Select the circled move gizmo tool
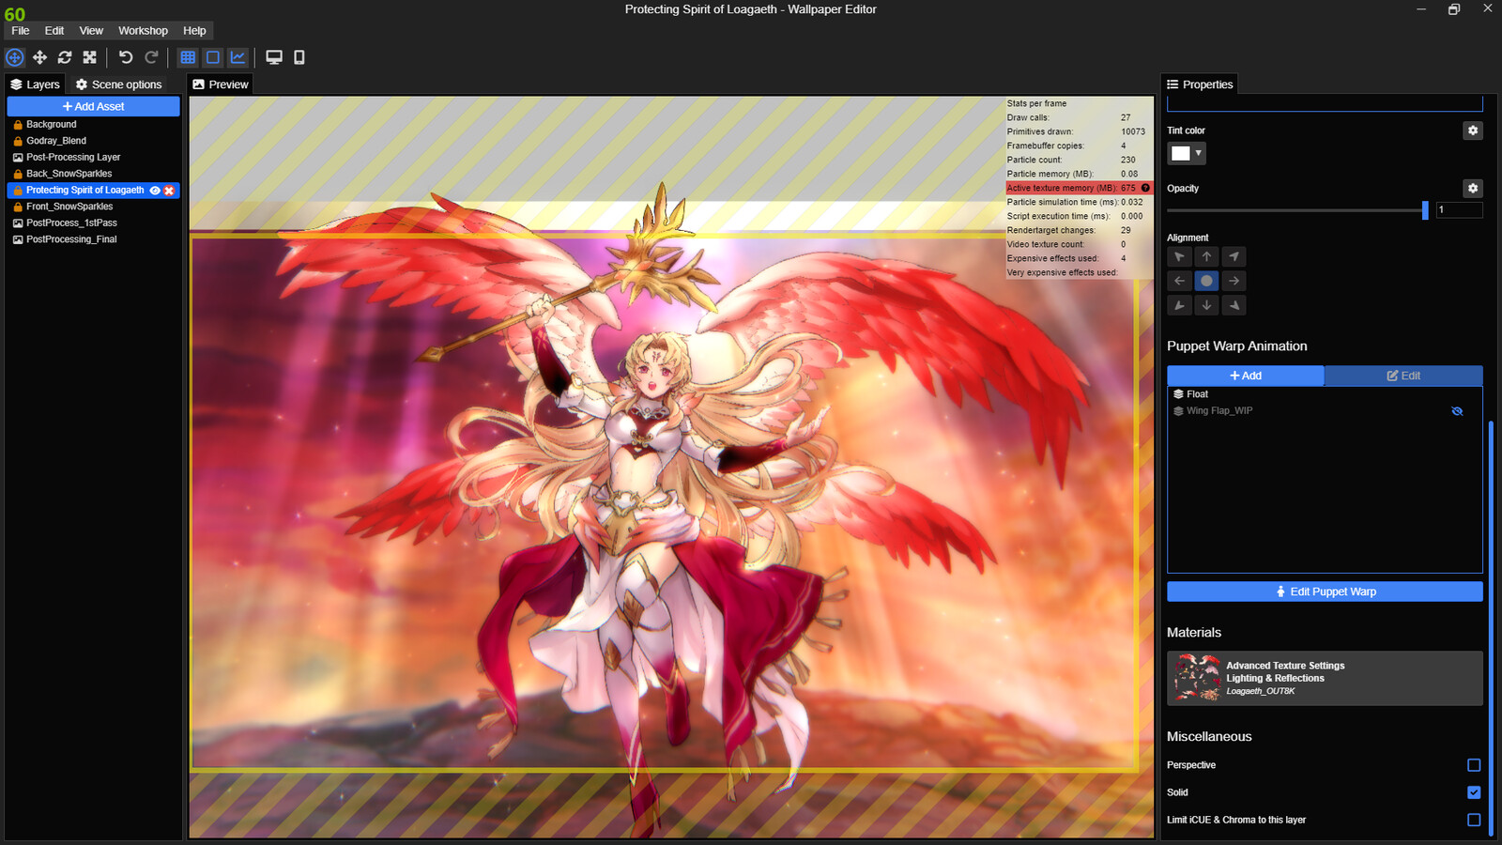This screenshot has width=1502, height=845. click(x=15, y=57)
